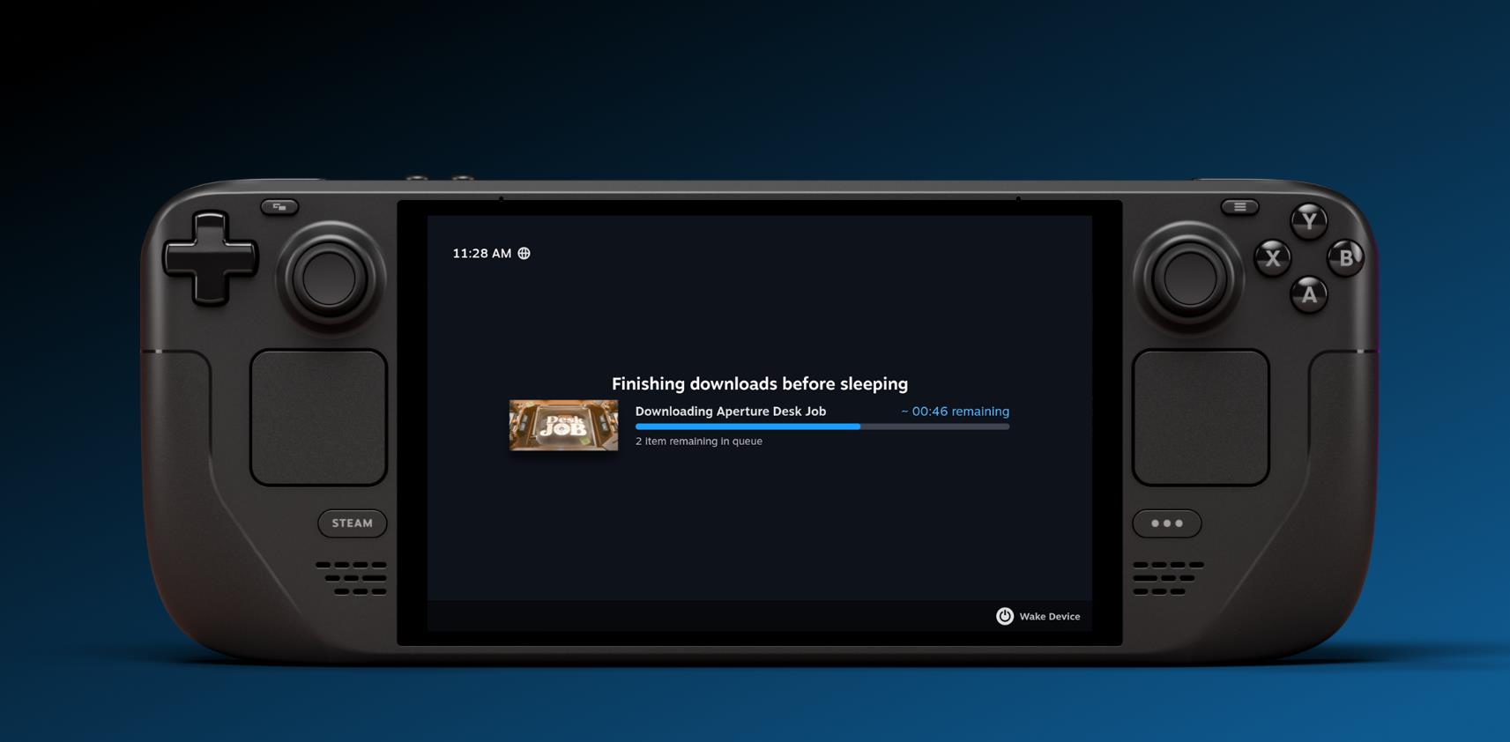The image size is (1510, 742).
Task: Click the Wake Device power icon
Action: click(x=1004, y=616)
